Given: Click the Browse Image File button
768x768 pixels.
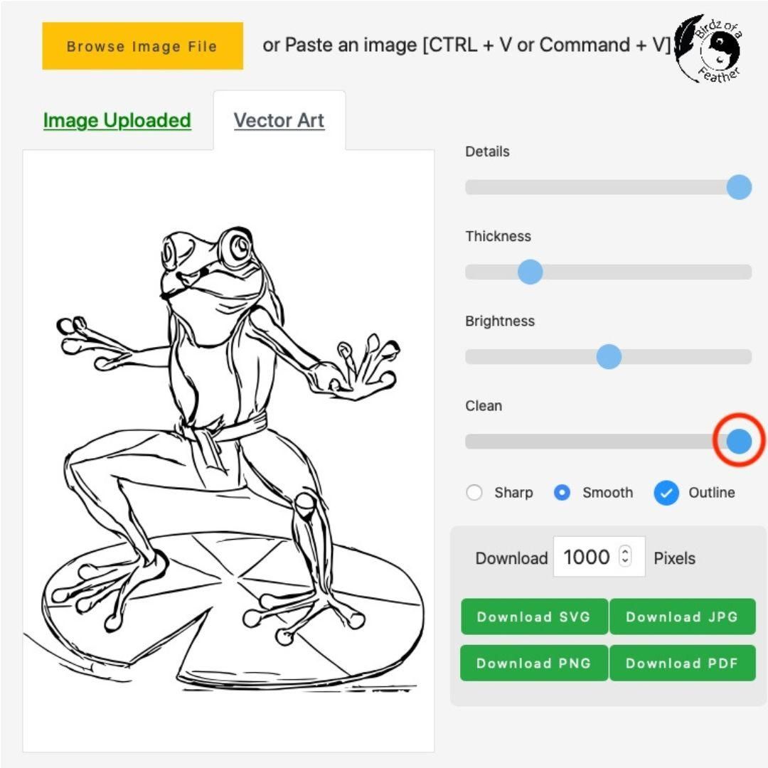Looking at the screenshot, I should 142,46.
